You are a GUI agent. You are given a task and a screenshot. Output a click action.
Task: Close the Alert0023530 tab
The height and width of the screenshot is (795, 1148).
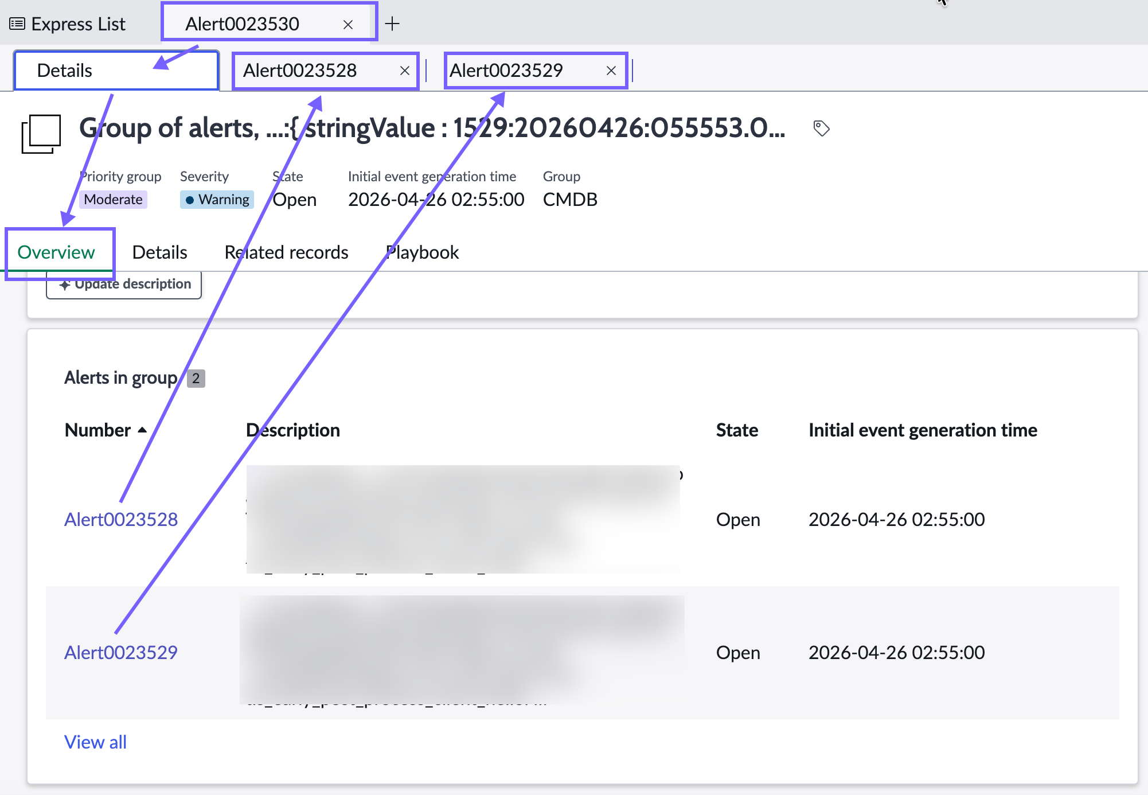(347, 25)
